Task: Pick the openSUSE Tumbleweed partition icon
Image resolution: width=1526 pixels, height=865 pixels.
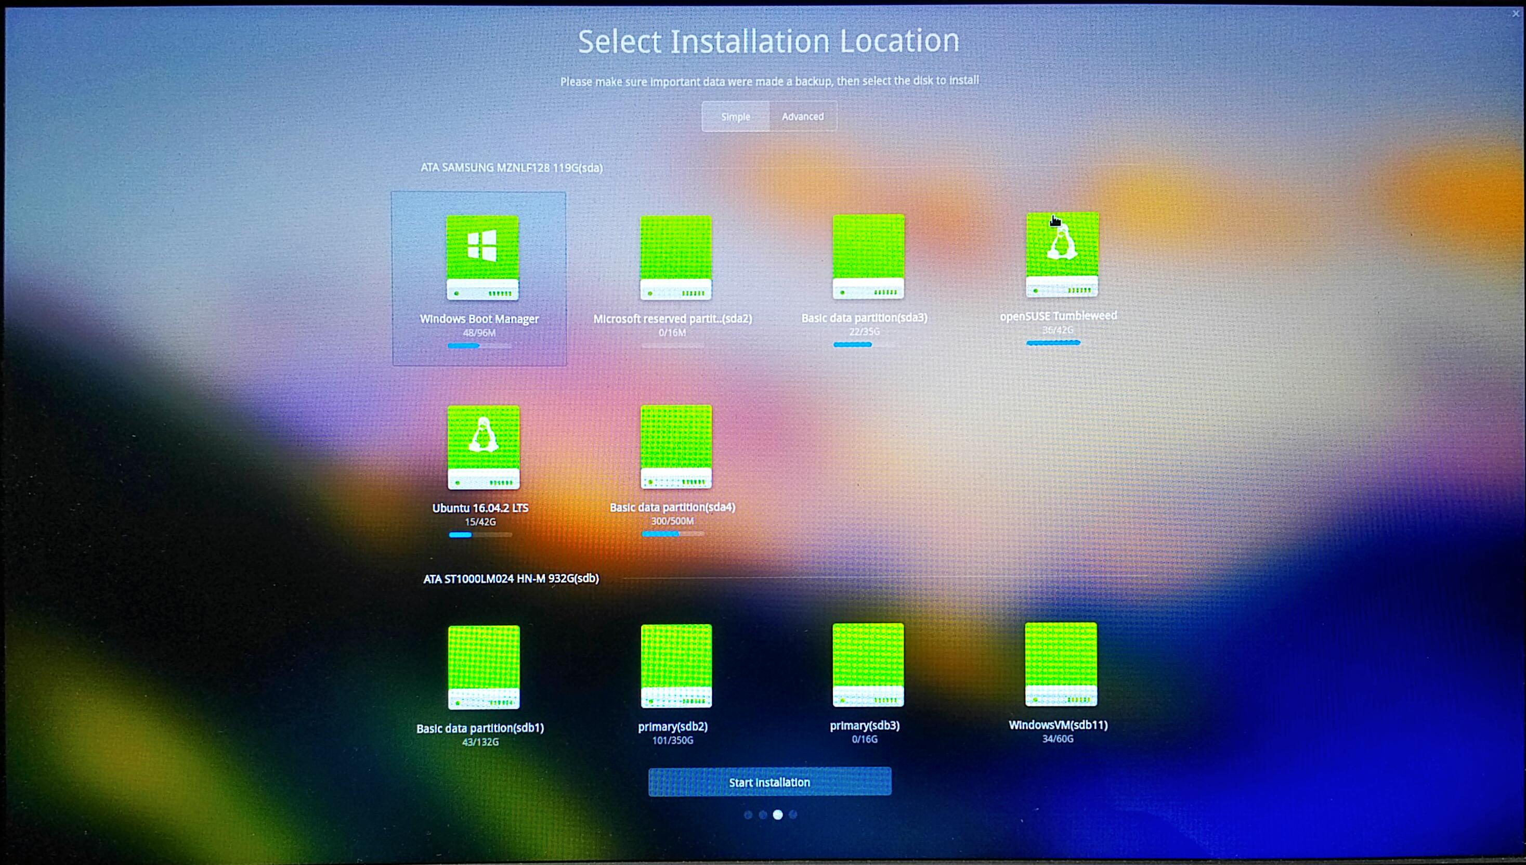Action: 1062,254
